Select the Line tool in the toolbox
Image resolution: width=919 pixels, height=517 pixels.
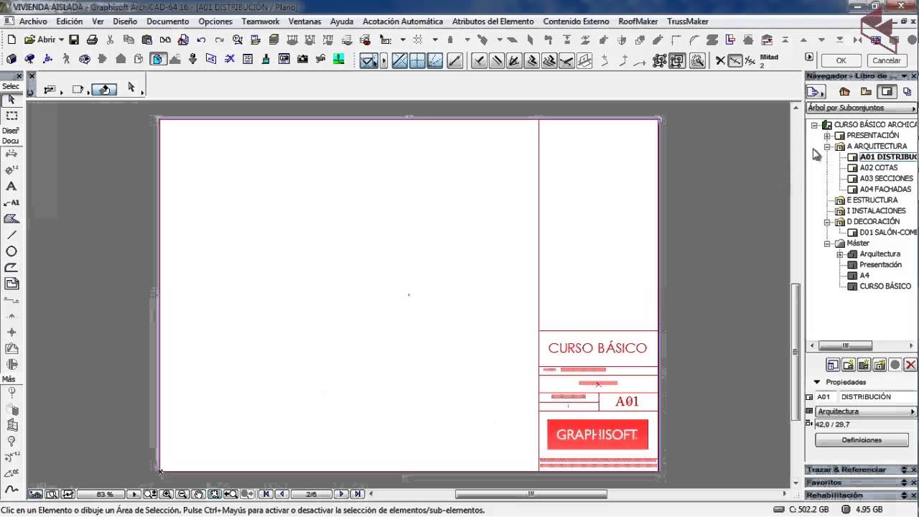[x=11, y=235]
